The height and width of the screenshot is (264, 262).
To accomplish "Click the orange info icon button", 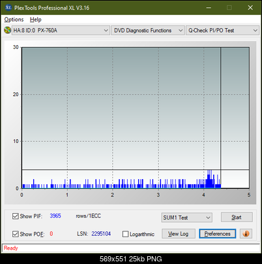I will point(246,234).
